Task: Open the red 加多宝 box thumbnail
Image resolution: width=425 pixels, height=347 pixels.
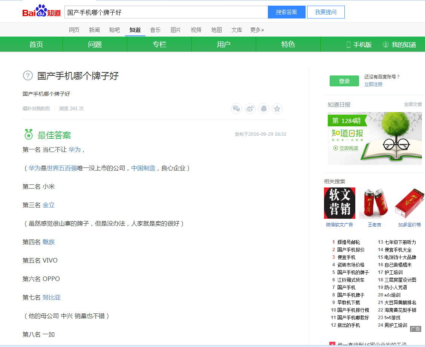Action: (x=409, y=203)
